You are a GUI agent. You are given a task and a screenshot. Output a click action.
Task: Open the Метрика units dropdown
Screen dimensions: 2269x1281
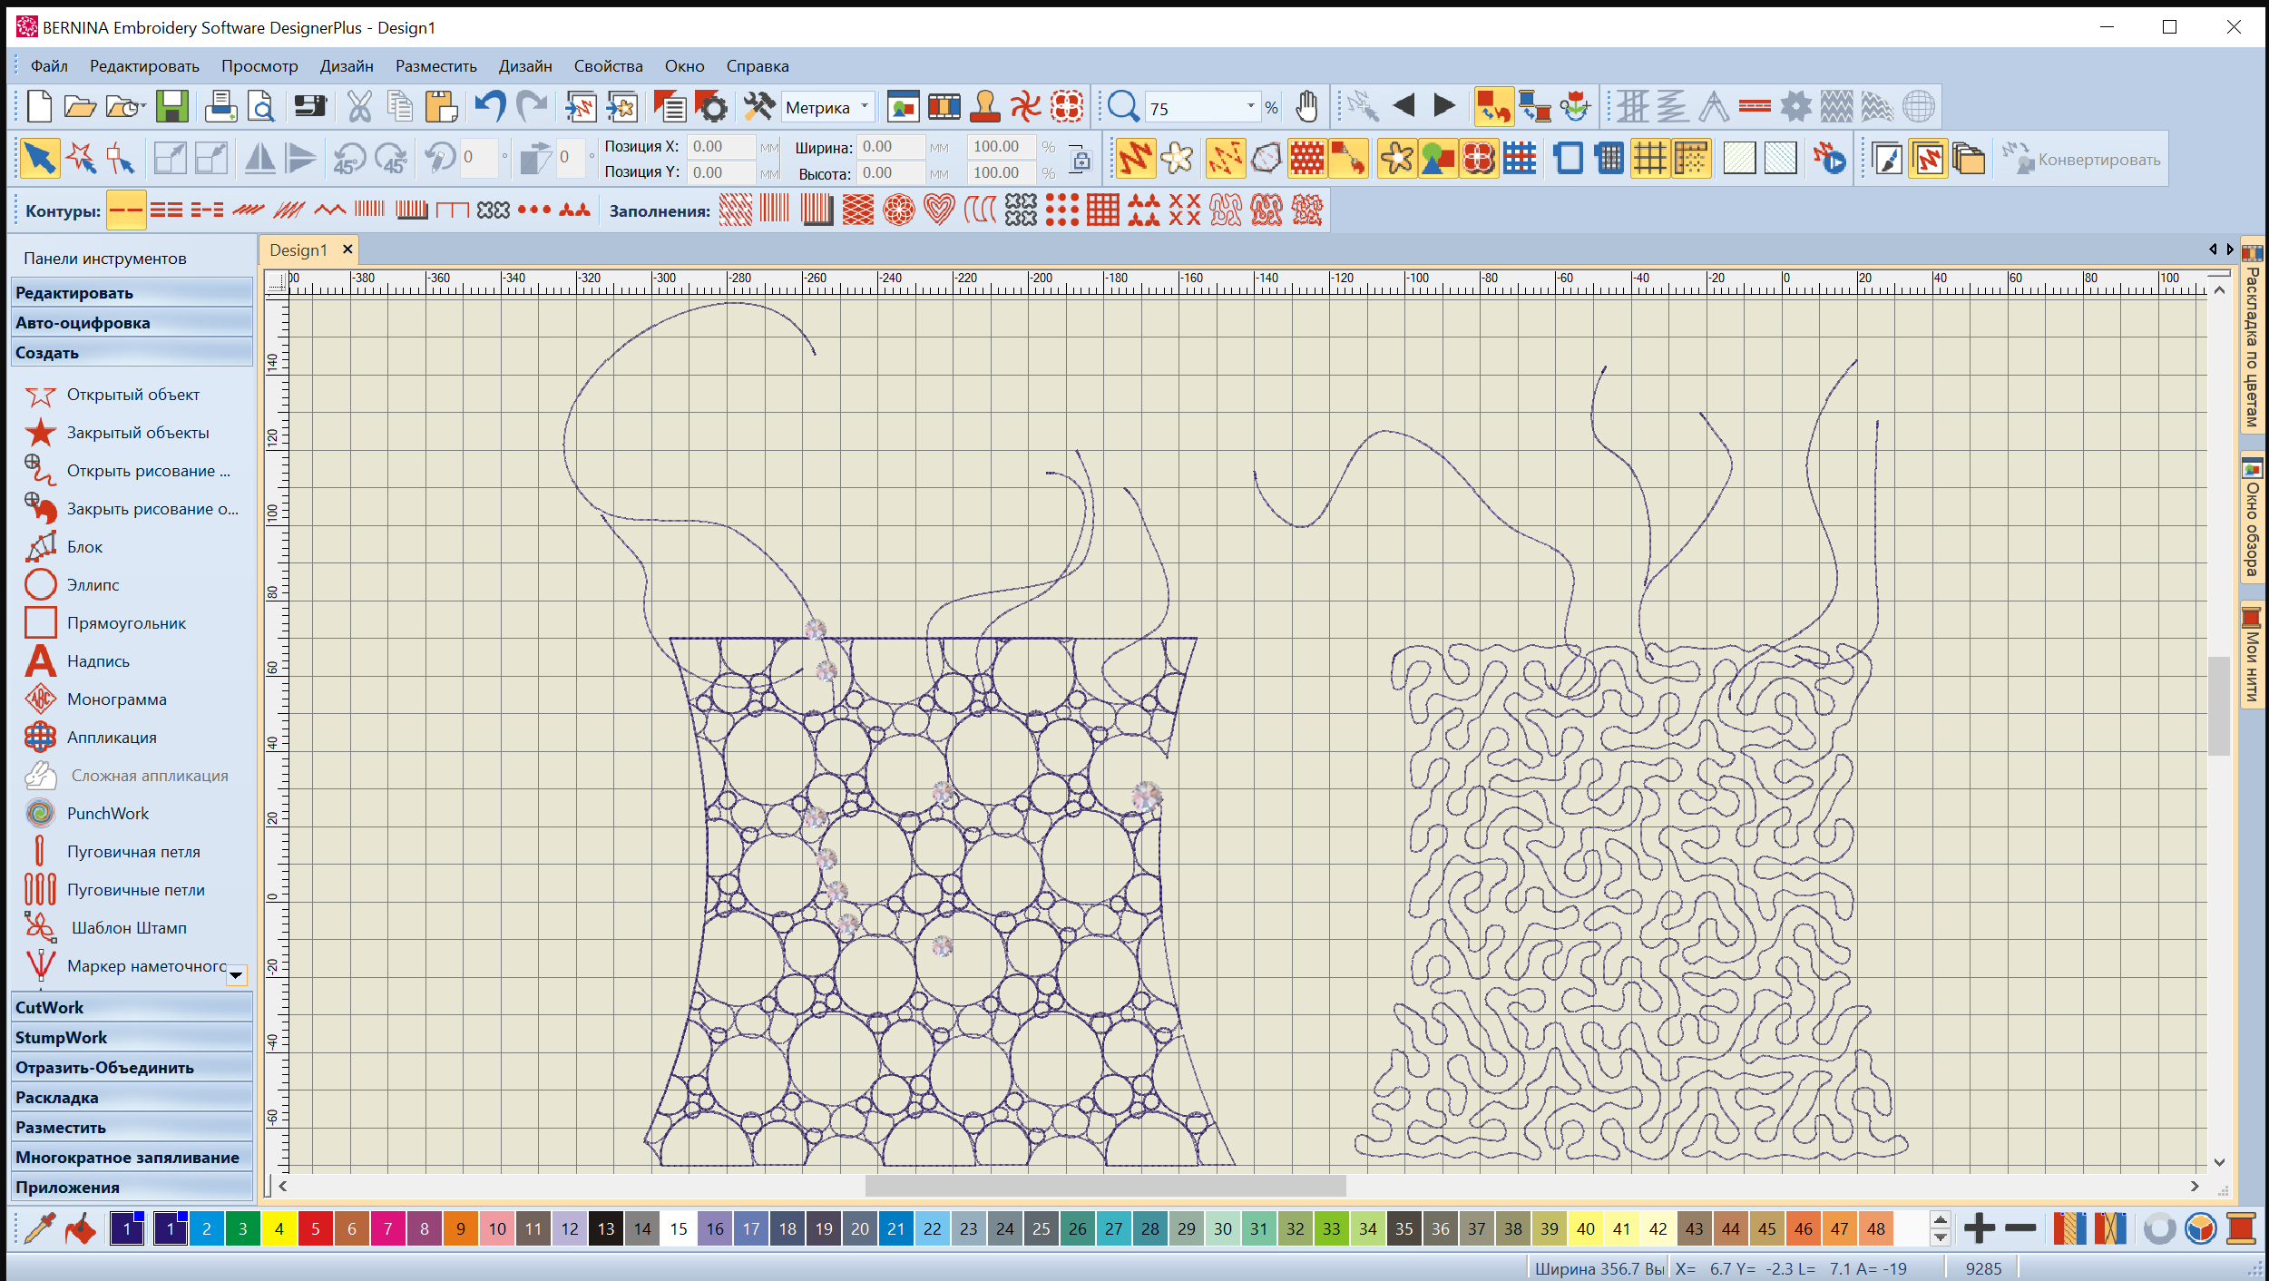click(x=865, y=107)
